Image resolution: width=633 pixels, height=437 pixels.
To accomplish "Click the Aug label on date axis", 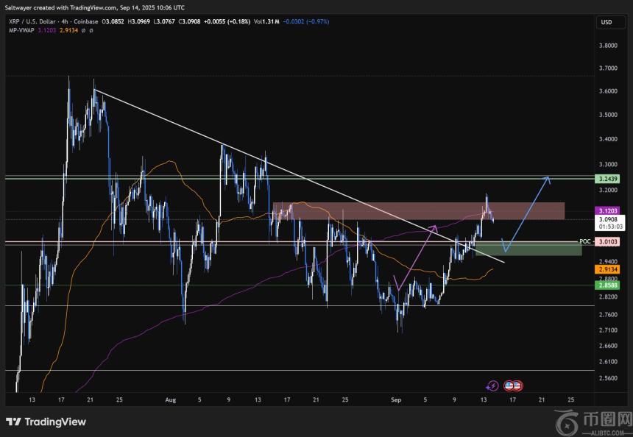I will click(x=171, y=399).
